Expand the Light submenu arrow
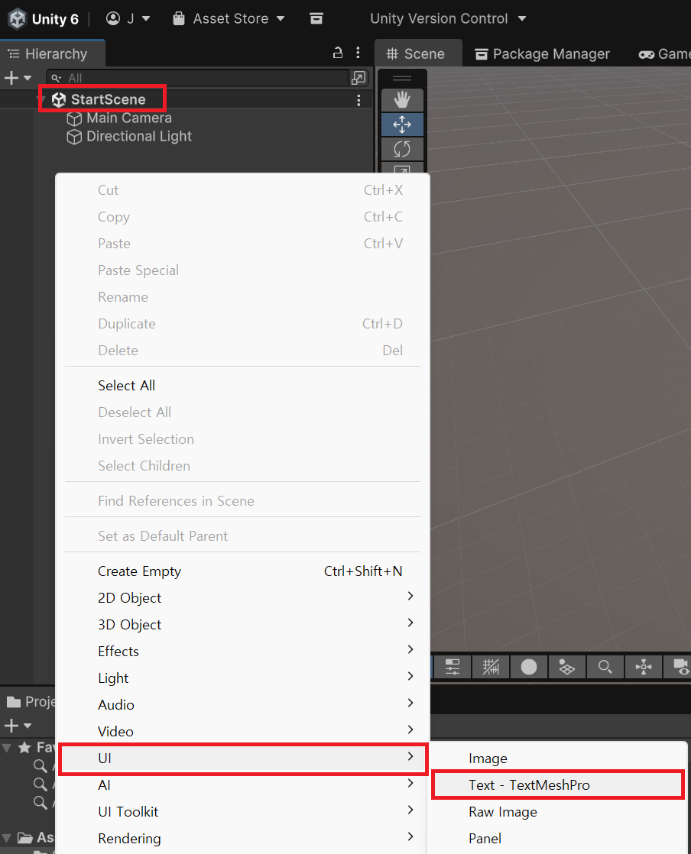Screen dimensions: 691x854 pos(410,677)
